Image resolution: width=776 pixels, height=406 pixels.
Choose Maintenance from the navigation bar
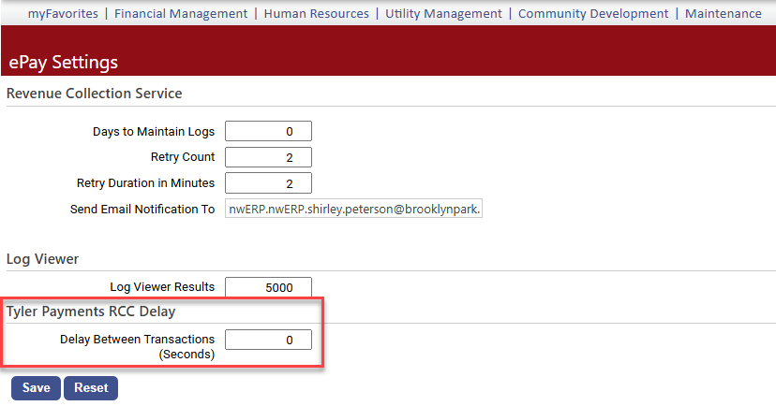tap(723, 13)
